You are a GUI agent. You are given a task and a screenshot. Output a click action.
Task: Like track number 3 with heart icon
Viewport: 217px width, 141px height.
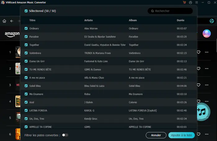click(x=199, y=85)
